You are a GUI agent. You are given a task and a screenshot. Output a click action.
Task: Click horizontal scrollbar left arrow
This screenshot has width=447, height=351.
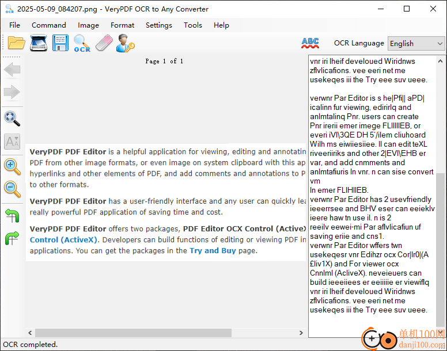click(30, 333)
